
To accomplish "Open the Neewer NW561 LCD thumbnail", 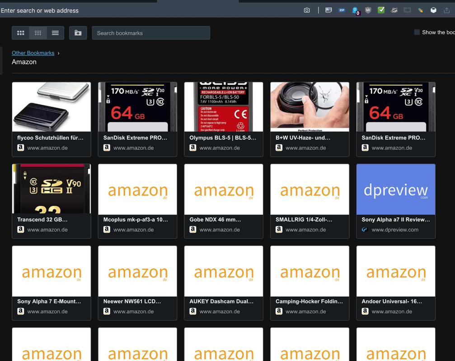I will [x=137, y=271].
